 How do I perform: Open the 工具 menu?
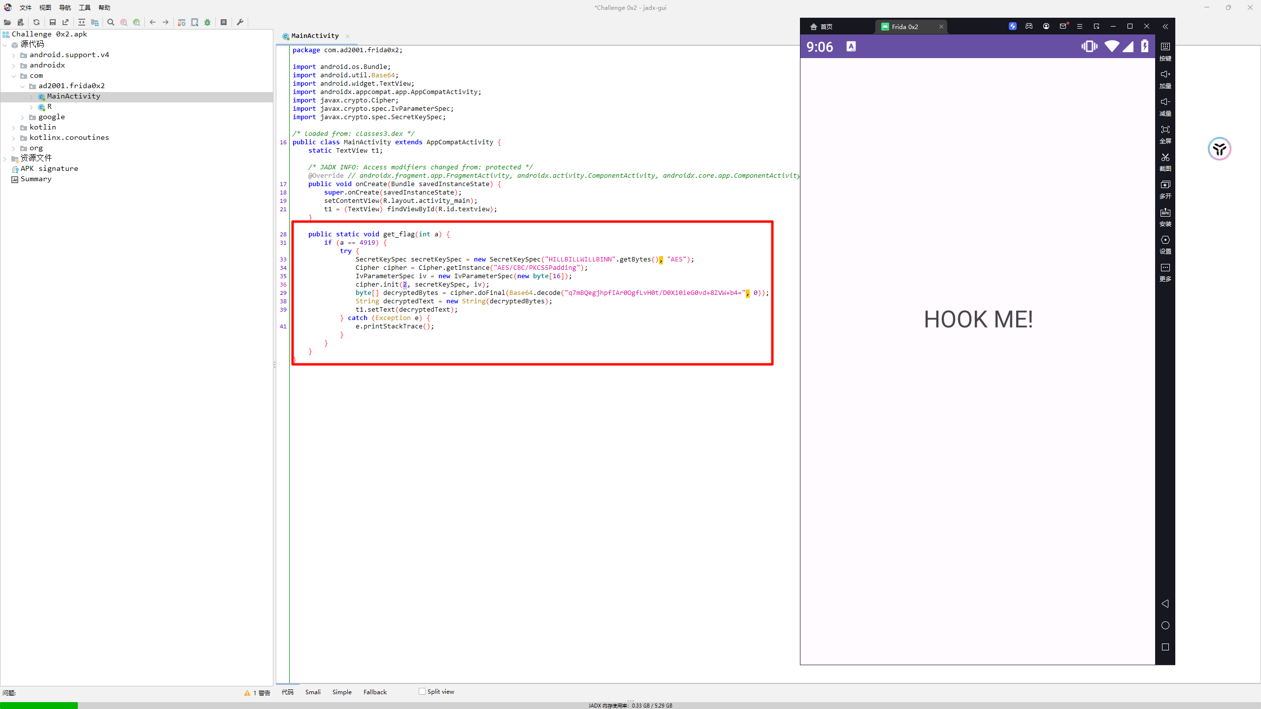pos(84,7)
